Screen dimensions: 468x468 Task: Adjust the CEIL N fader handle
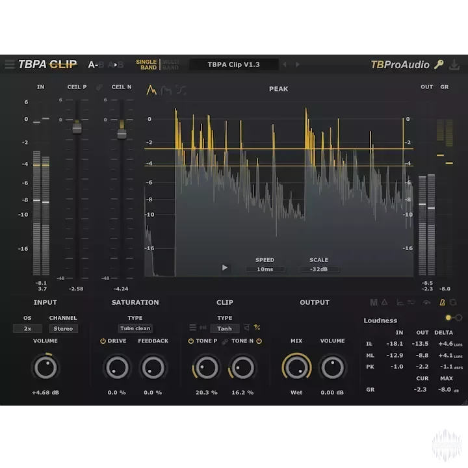122,134
